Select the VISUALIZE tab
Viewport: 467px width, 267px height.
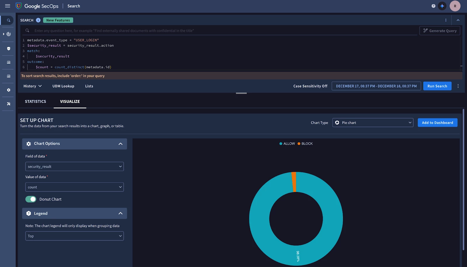[70, 102]
